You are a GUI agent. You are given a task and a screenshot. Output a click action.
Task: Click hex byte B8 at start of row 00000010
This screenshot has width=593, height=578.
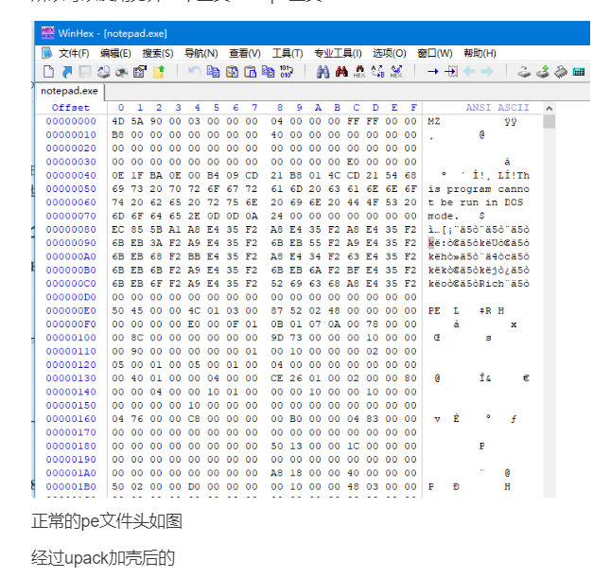[118, 135]
